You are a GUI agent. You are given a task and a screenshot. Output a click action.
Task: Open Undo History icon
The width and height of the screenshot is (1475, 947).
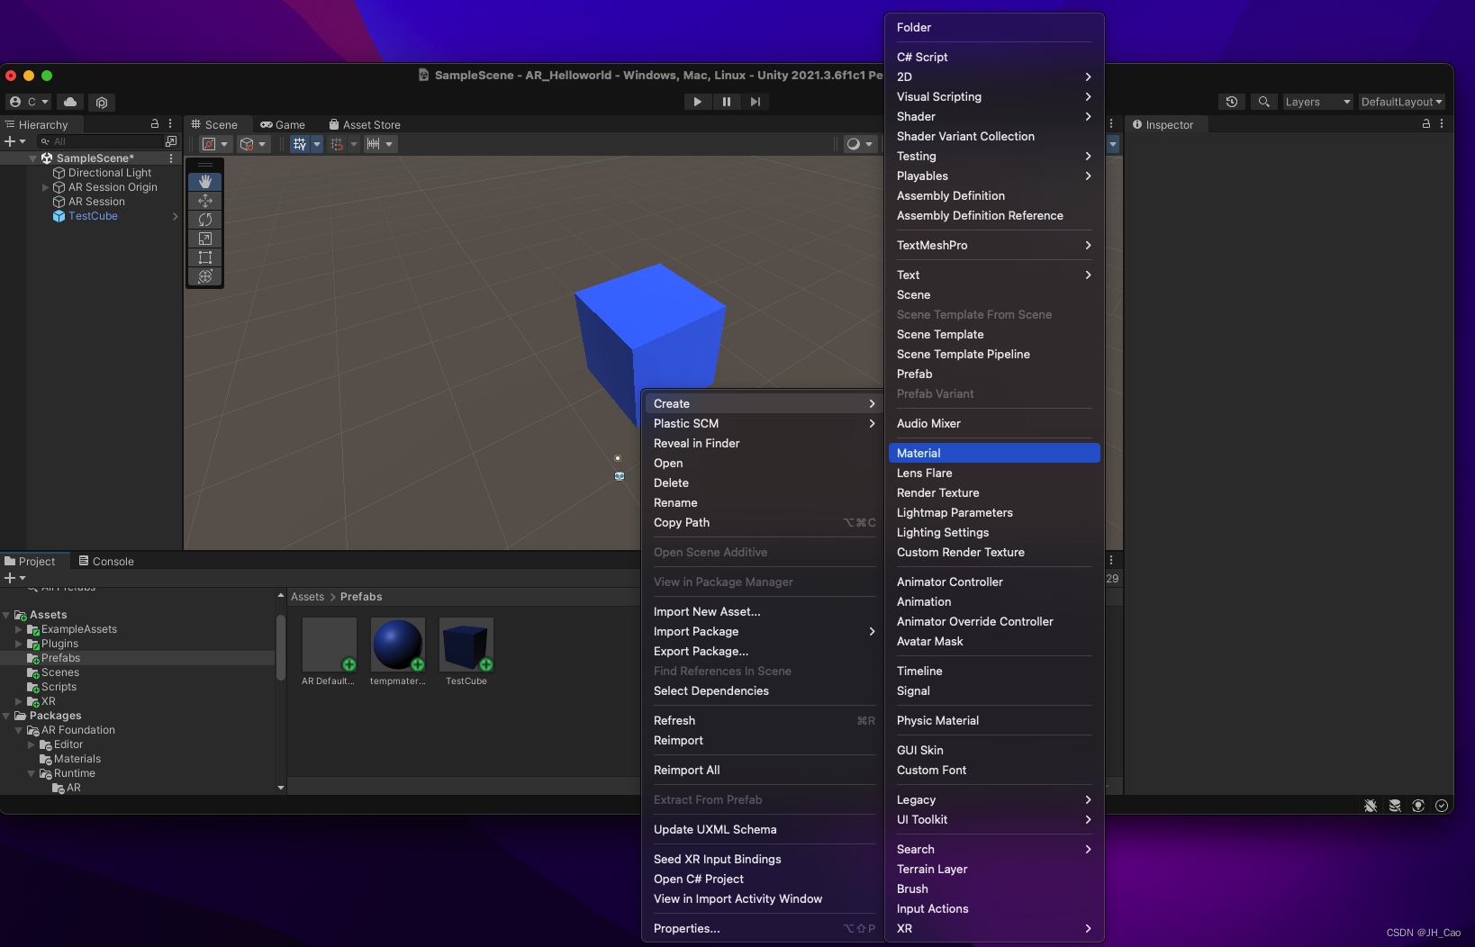pos(1231,102)
